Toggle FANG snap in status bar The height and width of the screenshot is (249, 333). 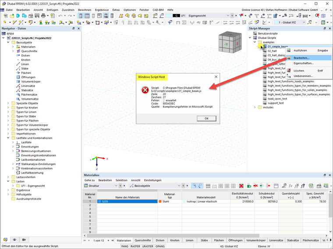125,246
